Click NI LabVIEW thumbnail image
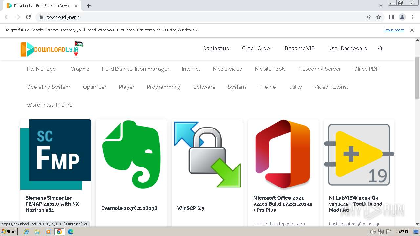 (359, 154)
